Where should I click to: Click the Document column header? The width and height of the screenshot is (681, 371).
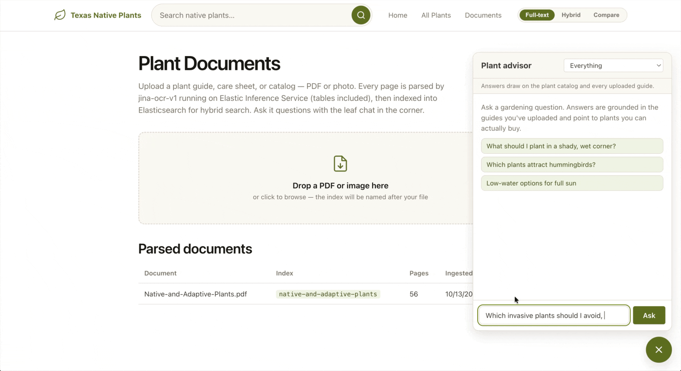point(160,273)
